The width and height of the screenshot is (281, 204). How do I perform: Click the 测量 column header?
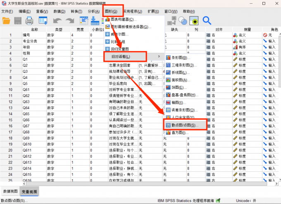(x=247, y=30)
